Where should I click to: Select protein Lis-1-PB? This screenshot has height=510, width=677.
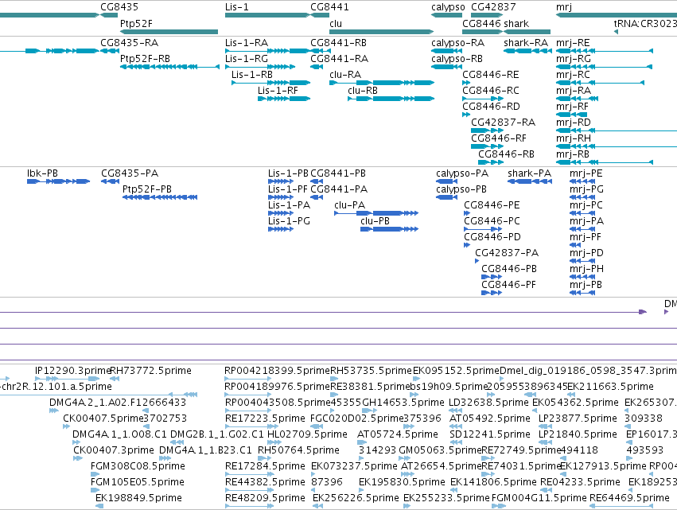tap(288, 173)
